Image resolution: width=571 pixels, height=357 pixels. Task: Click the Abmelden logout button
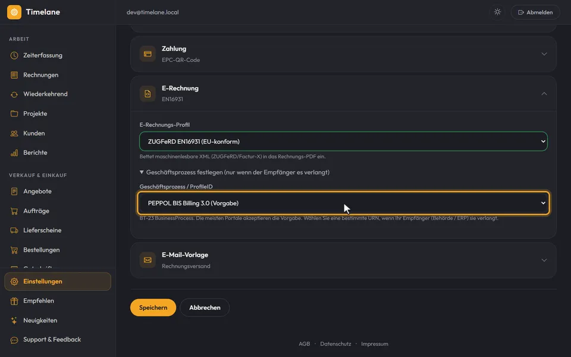(535, 12)
